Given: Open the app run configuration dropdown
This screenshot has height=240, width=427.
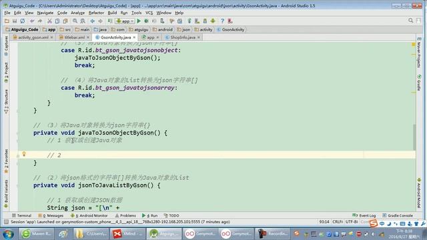Looking at the screenshot, I should coord(125,21).
